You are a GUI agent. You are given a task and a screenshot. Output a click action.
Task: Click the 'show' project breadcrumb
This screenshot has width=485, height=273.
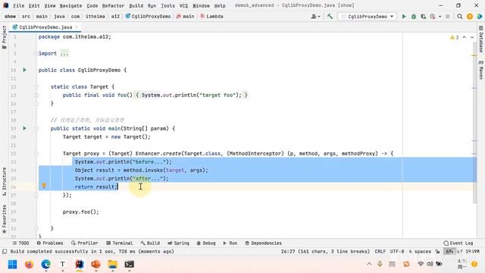pyautogui.click(x=10, y=17)
